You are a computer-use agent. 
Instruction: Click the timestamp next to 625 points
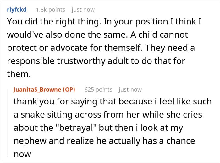click(130, 89)
